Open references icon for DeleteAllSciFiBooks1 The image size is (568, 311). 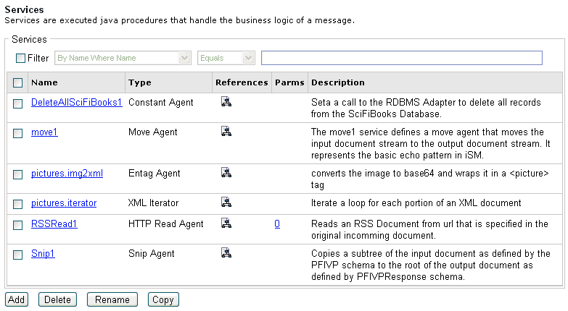click(x=226, y=102)
